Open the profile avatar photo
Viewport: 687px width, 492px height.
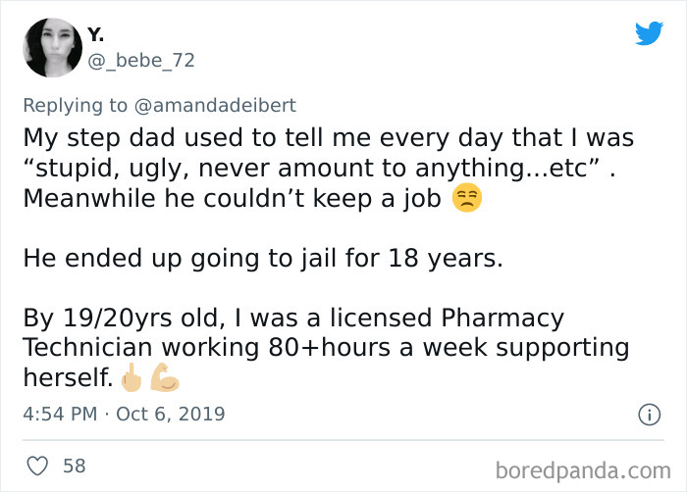52,48
